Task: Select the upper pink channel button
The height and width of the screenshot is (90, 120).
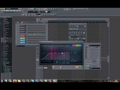Action: (x=22, y=34)
